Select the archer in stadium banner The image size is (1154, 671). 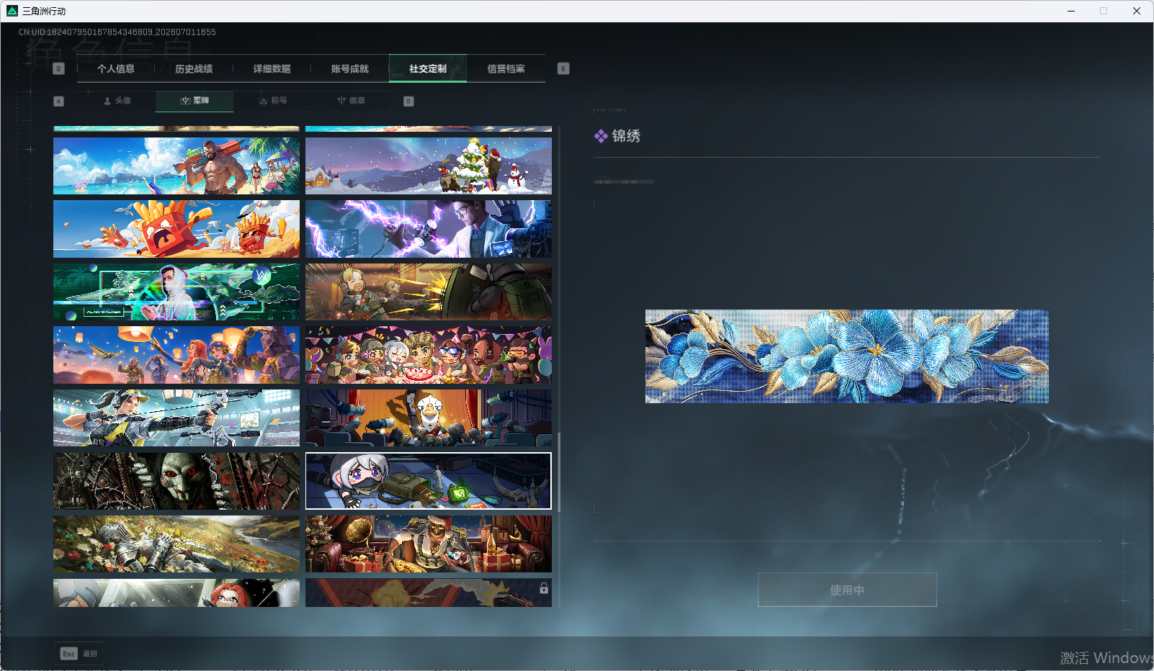point(176,418)
